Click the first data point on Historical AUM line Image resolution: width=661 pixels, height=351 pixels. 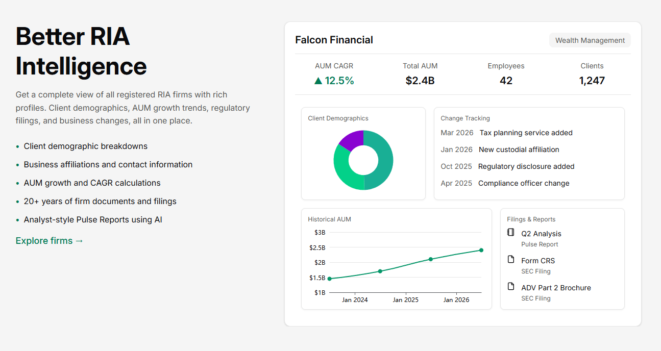[330, 279]
